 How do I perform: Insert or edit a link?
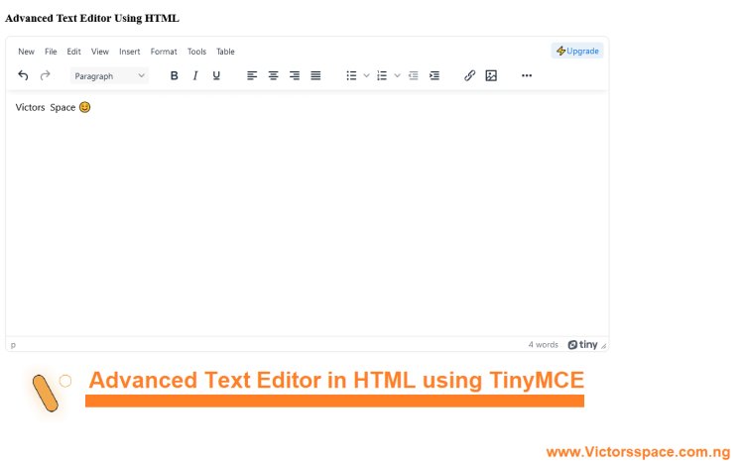[x=470, y=75]
